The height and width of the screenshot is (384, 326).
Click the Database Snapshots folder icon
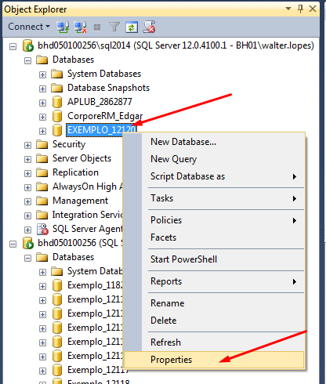point(57,88)
